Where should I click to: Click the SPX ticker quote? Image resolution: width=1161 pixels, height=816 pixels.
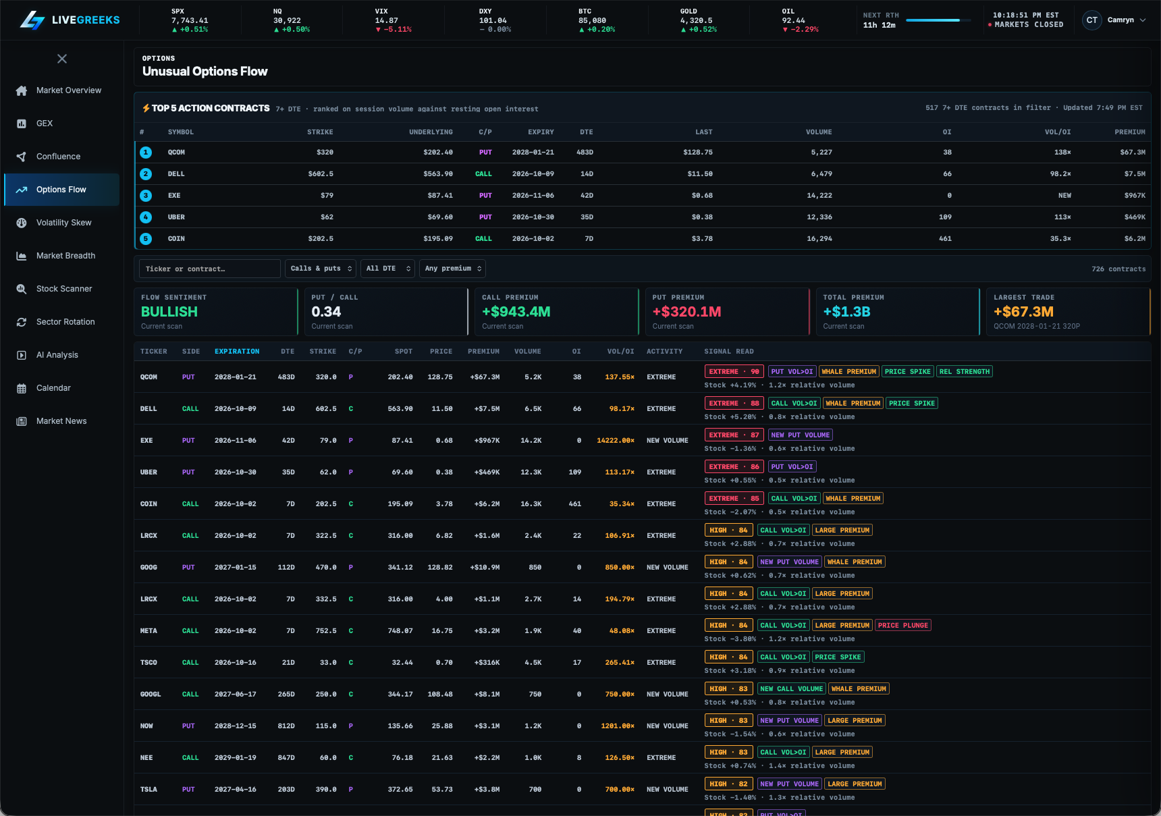click(190, 20)
